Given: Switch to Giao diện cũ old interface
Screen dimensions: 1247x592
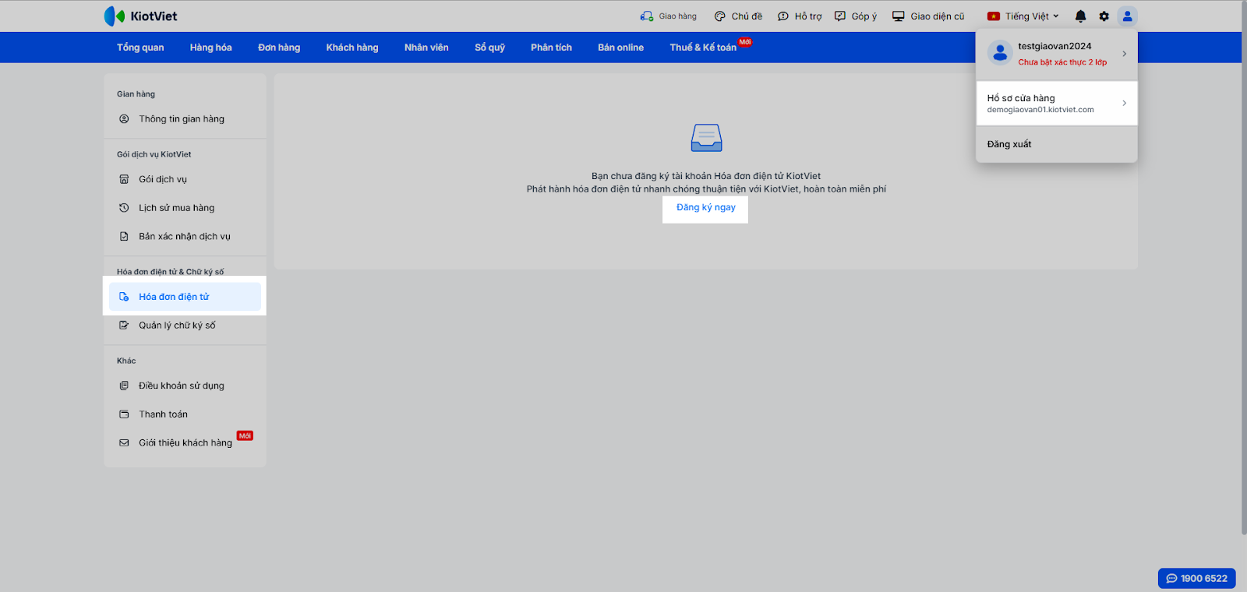Looking at the screenshot, I should (938, 16).
